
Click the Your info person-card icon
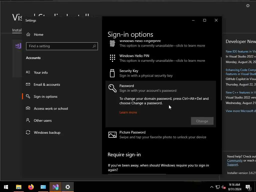[28, 72]
